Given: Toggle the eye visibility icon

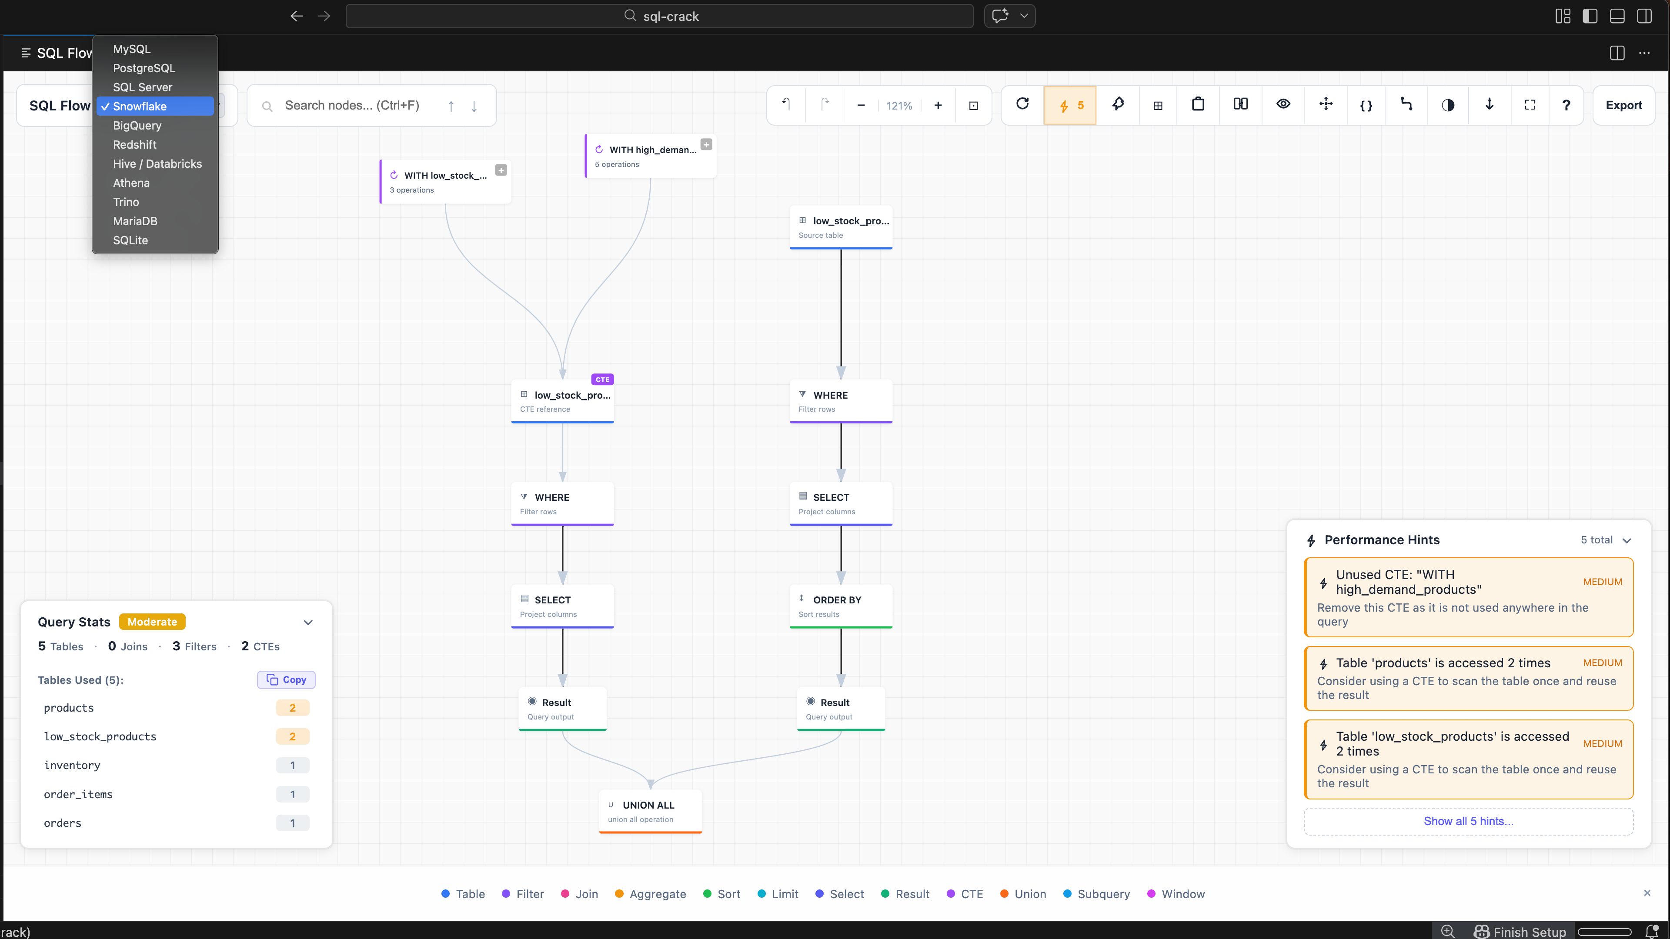Looking at the screenshot, I should click(x=1283, y=104).
